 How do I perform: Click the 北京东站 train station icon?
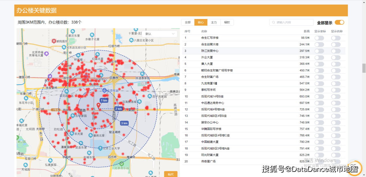click(x=105, y=90)
